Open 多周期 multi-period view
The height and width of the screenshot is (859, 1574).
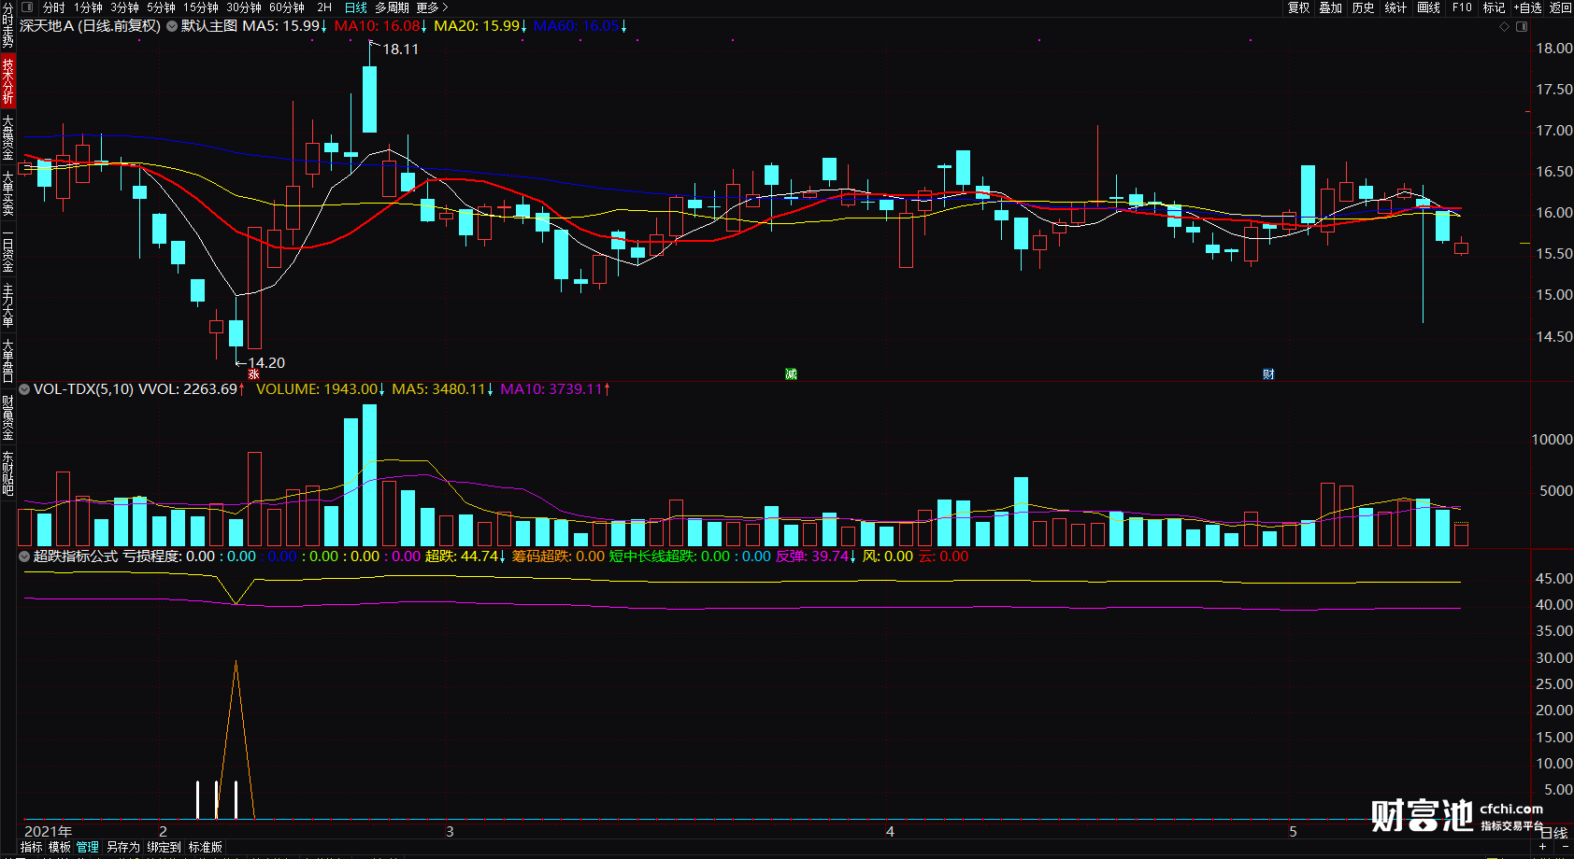coord(393,7)
